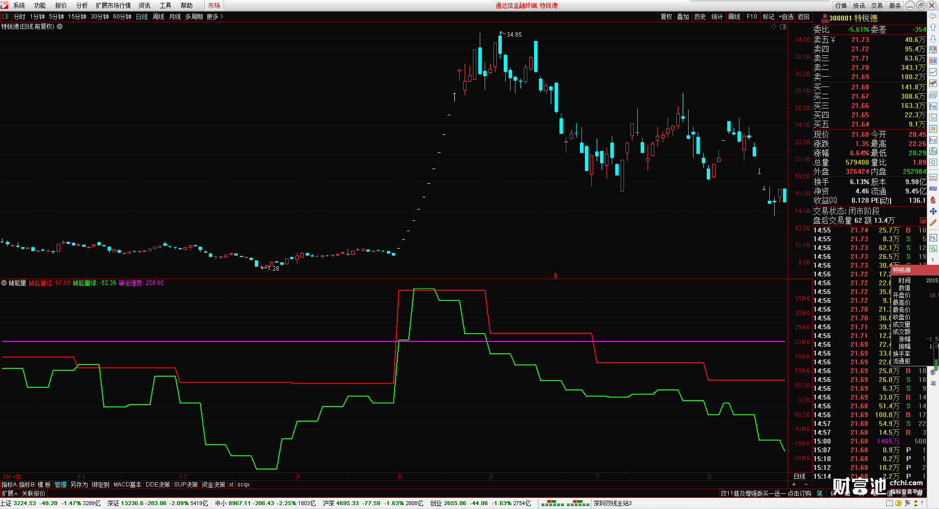
Task: Open the red line trend chart icon
Action: click(x=933, y=72)
